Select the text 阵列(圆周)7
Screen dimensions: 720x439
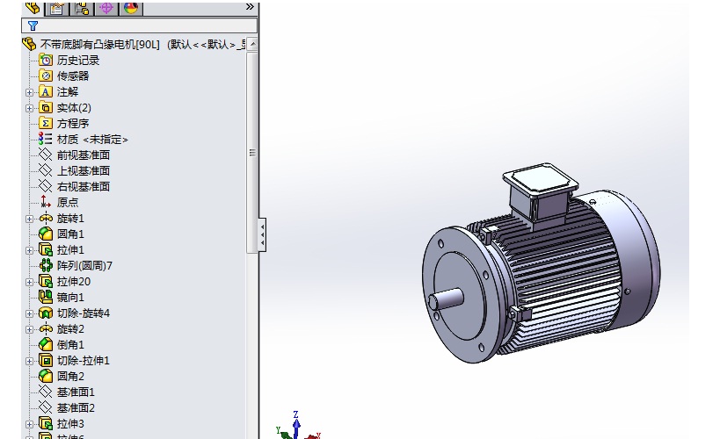tap(84, 266)
